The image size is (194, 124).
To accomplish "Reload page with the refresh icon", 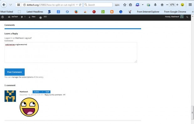I will click(80, 5).
